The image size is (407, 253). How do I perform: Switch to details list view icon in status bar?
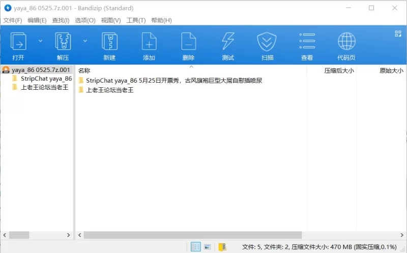tap(196, 247)
